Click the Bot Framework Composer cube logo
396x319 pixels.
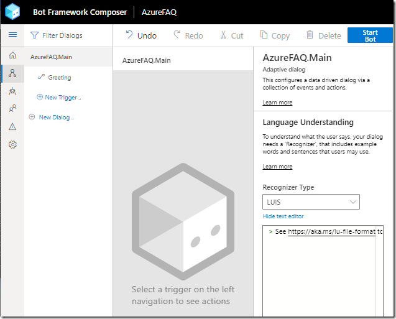[12, 12]
